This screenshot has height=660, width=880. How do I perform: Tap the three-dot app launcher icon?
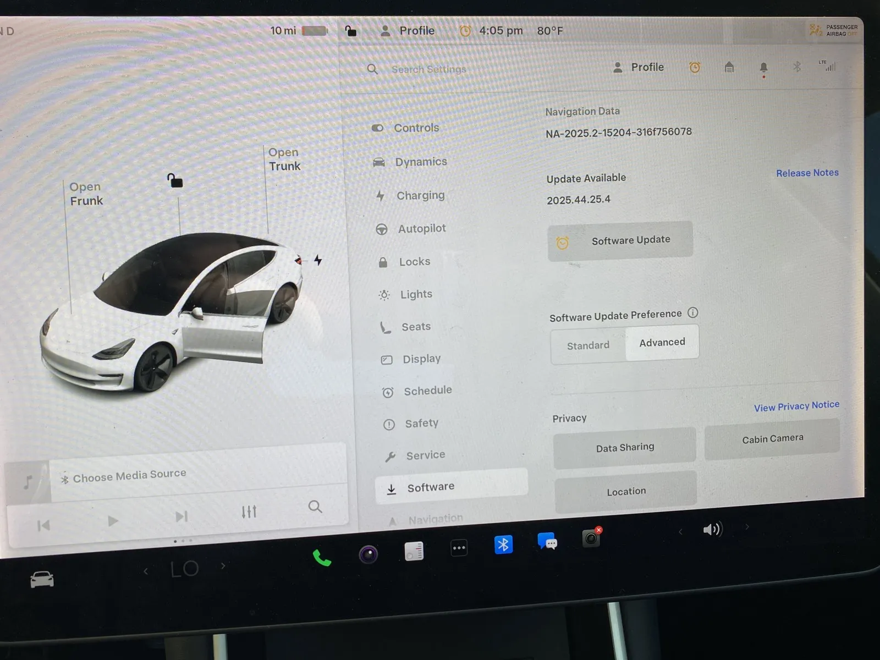coord(459,548)
